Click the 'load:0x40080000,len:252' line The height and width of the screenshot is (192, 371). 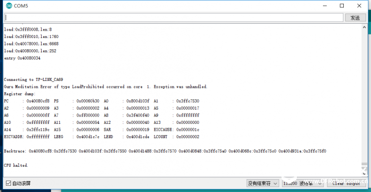pos(30,51)
